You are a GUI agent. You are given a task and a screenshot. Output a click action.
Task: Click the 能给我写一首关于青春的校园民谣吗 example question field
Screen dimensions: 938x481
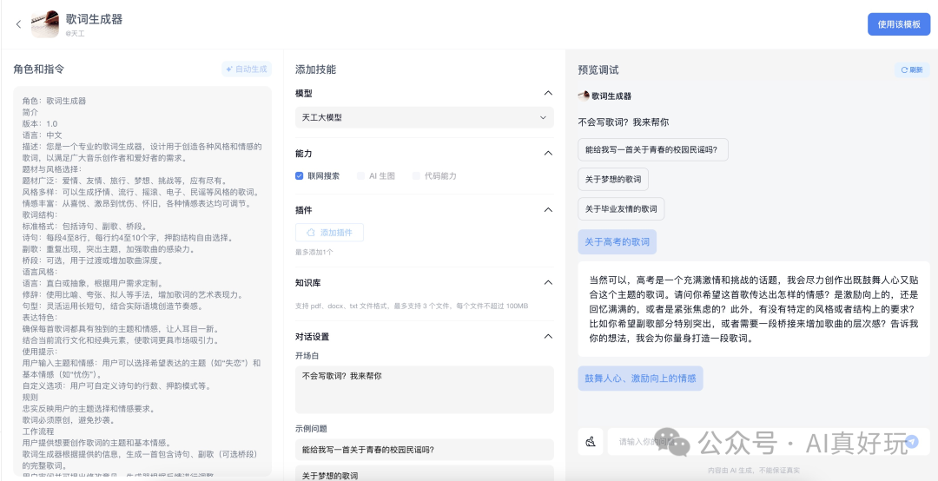(424, 449)
